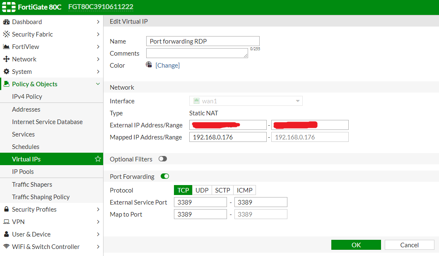Image resolution: width=439 pixels, height=256 pixels.
Task: Click the Dashboard gauge icon
Action: pos(6,22)
